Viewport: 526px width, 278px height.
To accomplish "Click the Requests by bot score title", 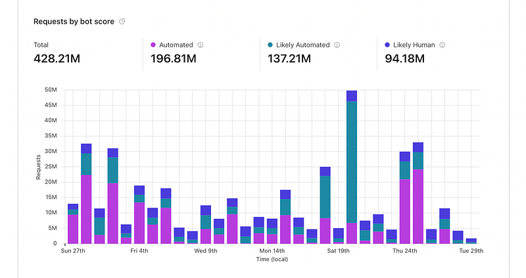I will (74, 22).
